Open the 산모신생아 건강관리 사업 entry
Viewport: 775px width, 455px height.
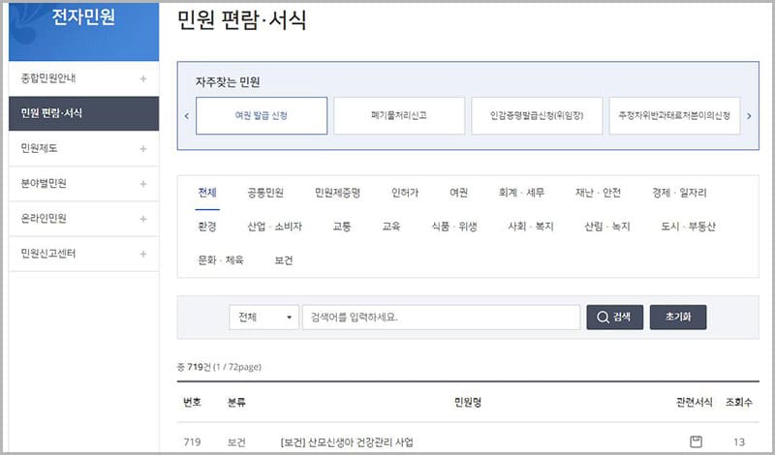tap(346, 442)
